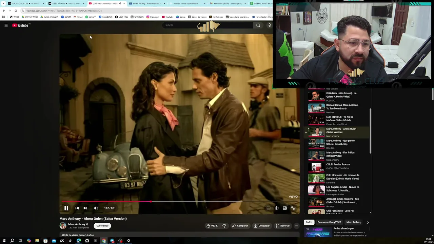Switch to XAUUSD browser tab
434x244 pixels.
[x=25, y=3]
